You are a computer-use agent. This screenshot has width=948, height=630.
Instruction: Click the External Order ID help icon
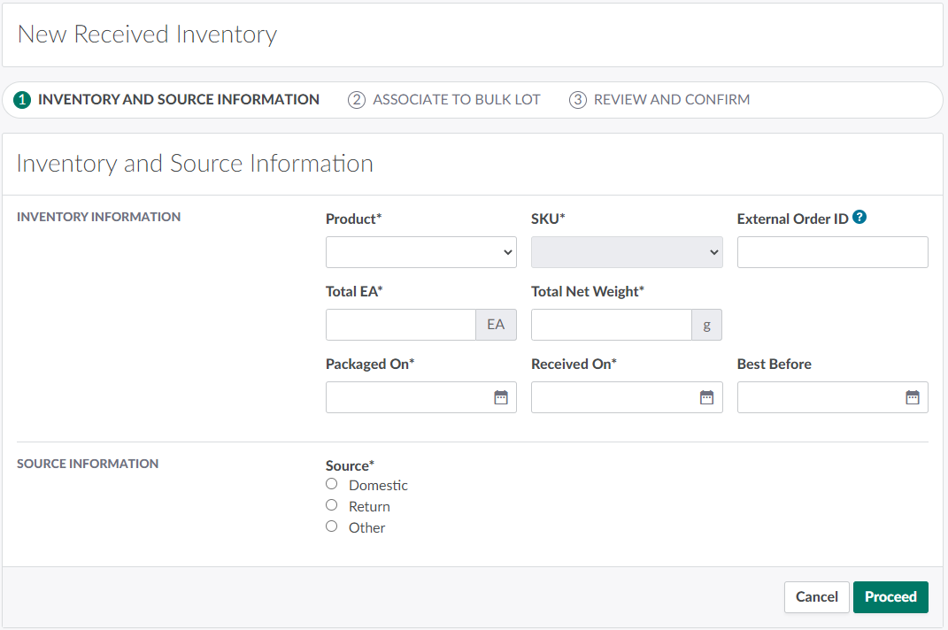pos(859,217)
